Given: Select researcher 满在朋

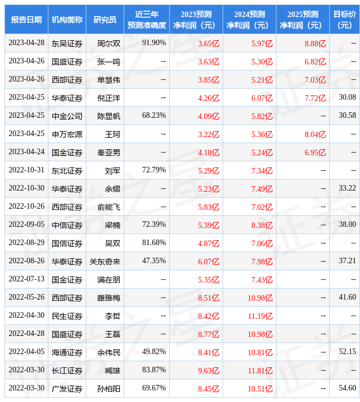Looking at the screenshot, I should click(x=109, y=280).
